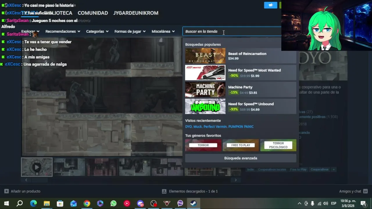
Task: Select the fourth screenshot thumbnail
Action: (135, 167)
